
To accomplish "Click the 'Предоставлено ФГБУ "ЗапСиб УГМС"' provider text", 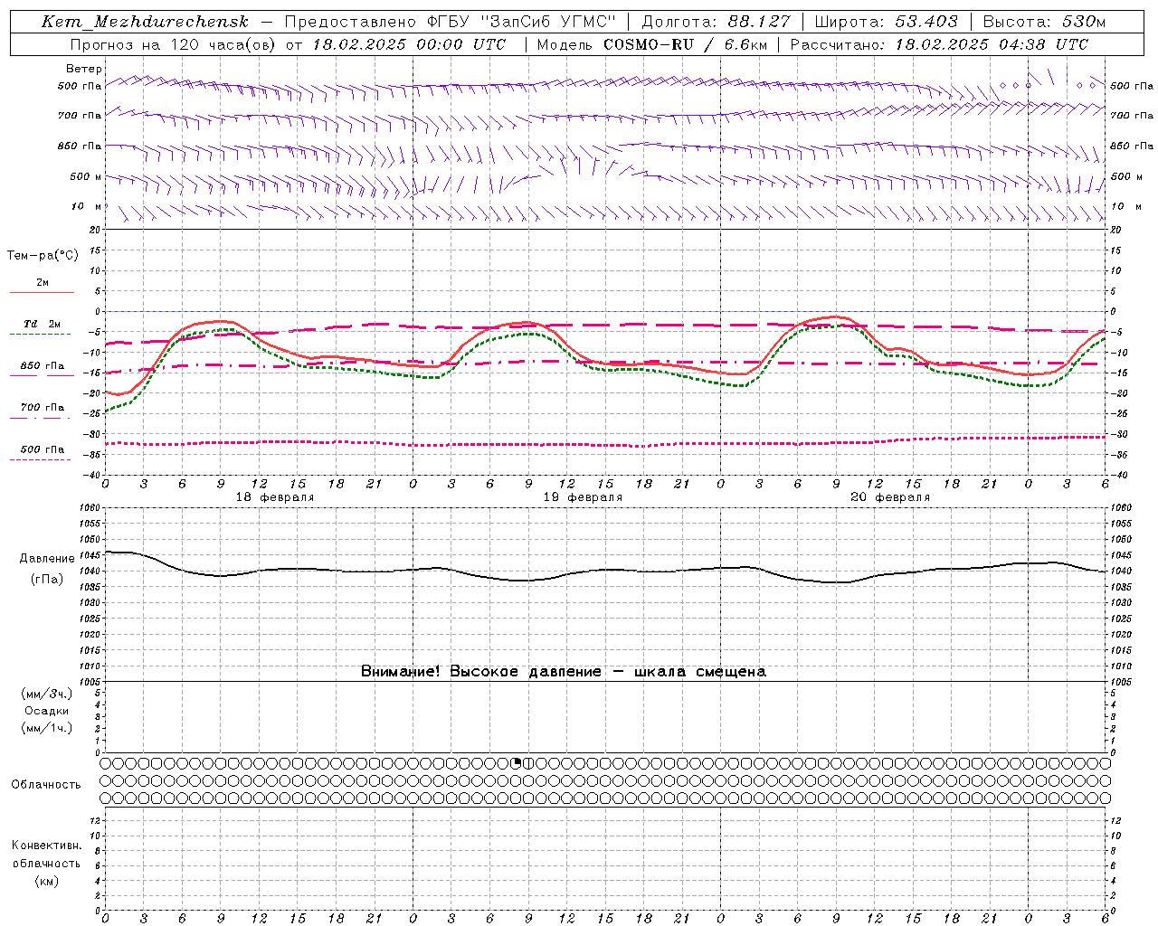I will click(450, 22).
